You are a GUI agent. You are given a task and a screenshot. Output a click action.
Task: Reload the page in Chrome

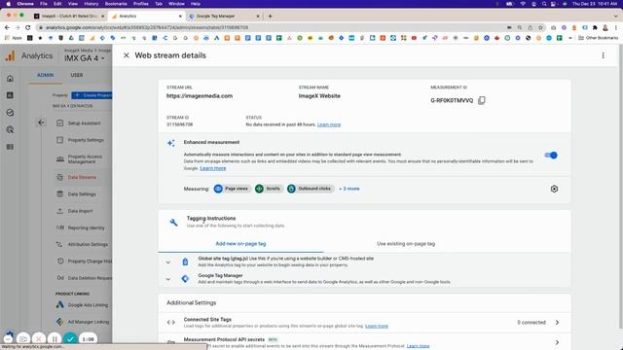pos(28,27)
